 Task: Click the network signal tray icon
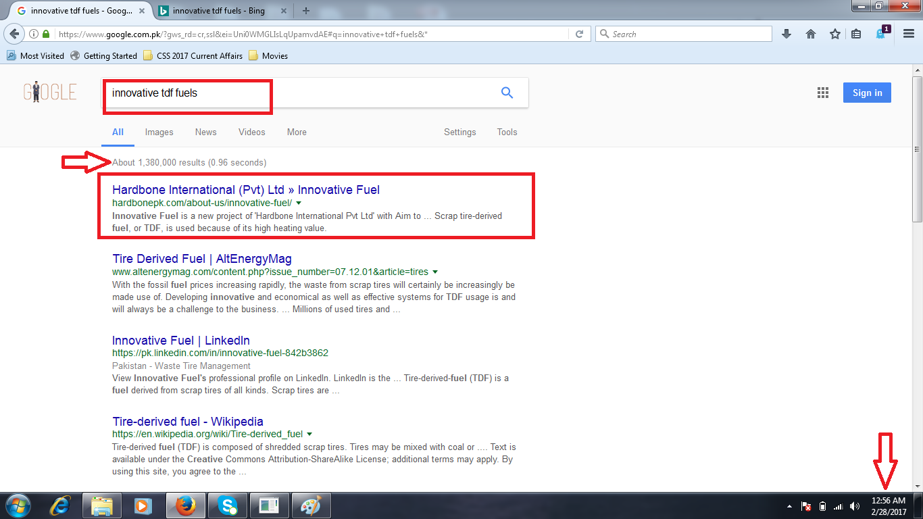point(839,506)
